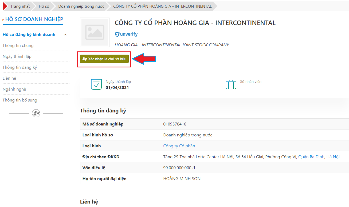
Task: Open Hồ sơ breadcrumb link
Action: click(44, 6)
